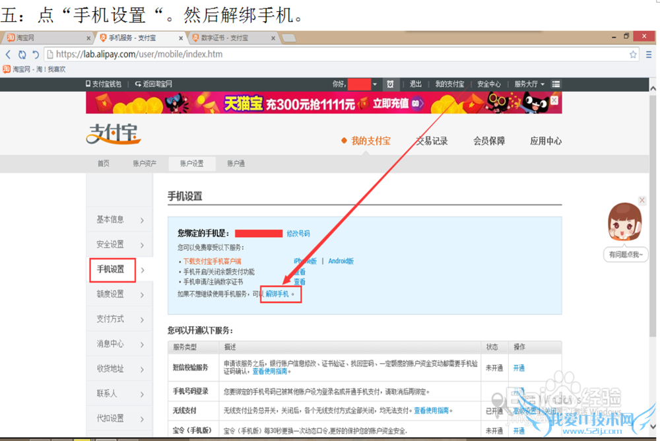Image resolution: width=660 pixels, height=441 pixels.
Task: Click page scrollbar up arrow
Action: [x=653, y=88]
